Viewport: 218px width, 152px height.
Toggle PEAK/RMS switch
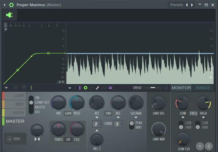pos(131,125)
